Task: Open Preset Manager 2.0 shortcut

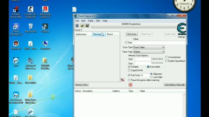Action: pyautogui.click(x=16, y=29)
